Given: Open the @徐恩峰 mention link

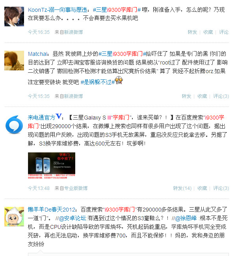Looking at the screenshot, I should point(186,218).
